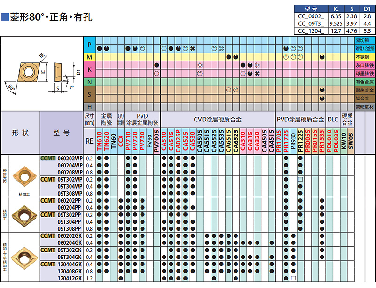This screenshot has height=288, width=376.
Task: Click the D1 value 2.8
Action: (x=367, y=16)
